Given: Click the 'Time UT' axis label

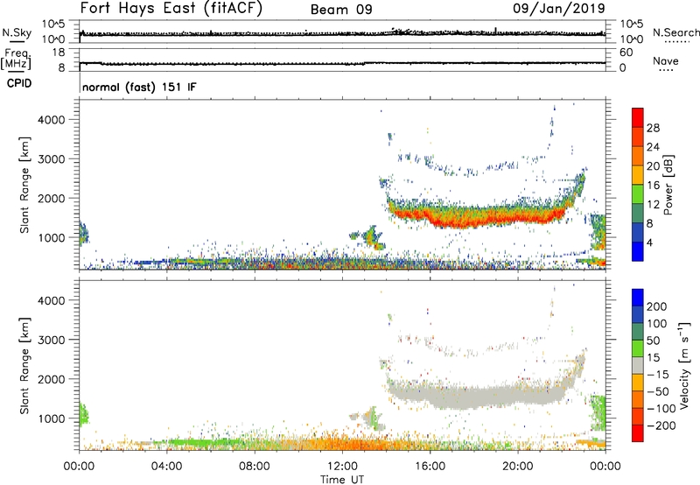Looking at the screenshot, I should point(342,480).
